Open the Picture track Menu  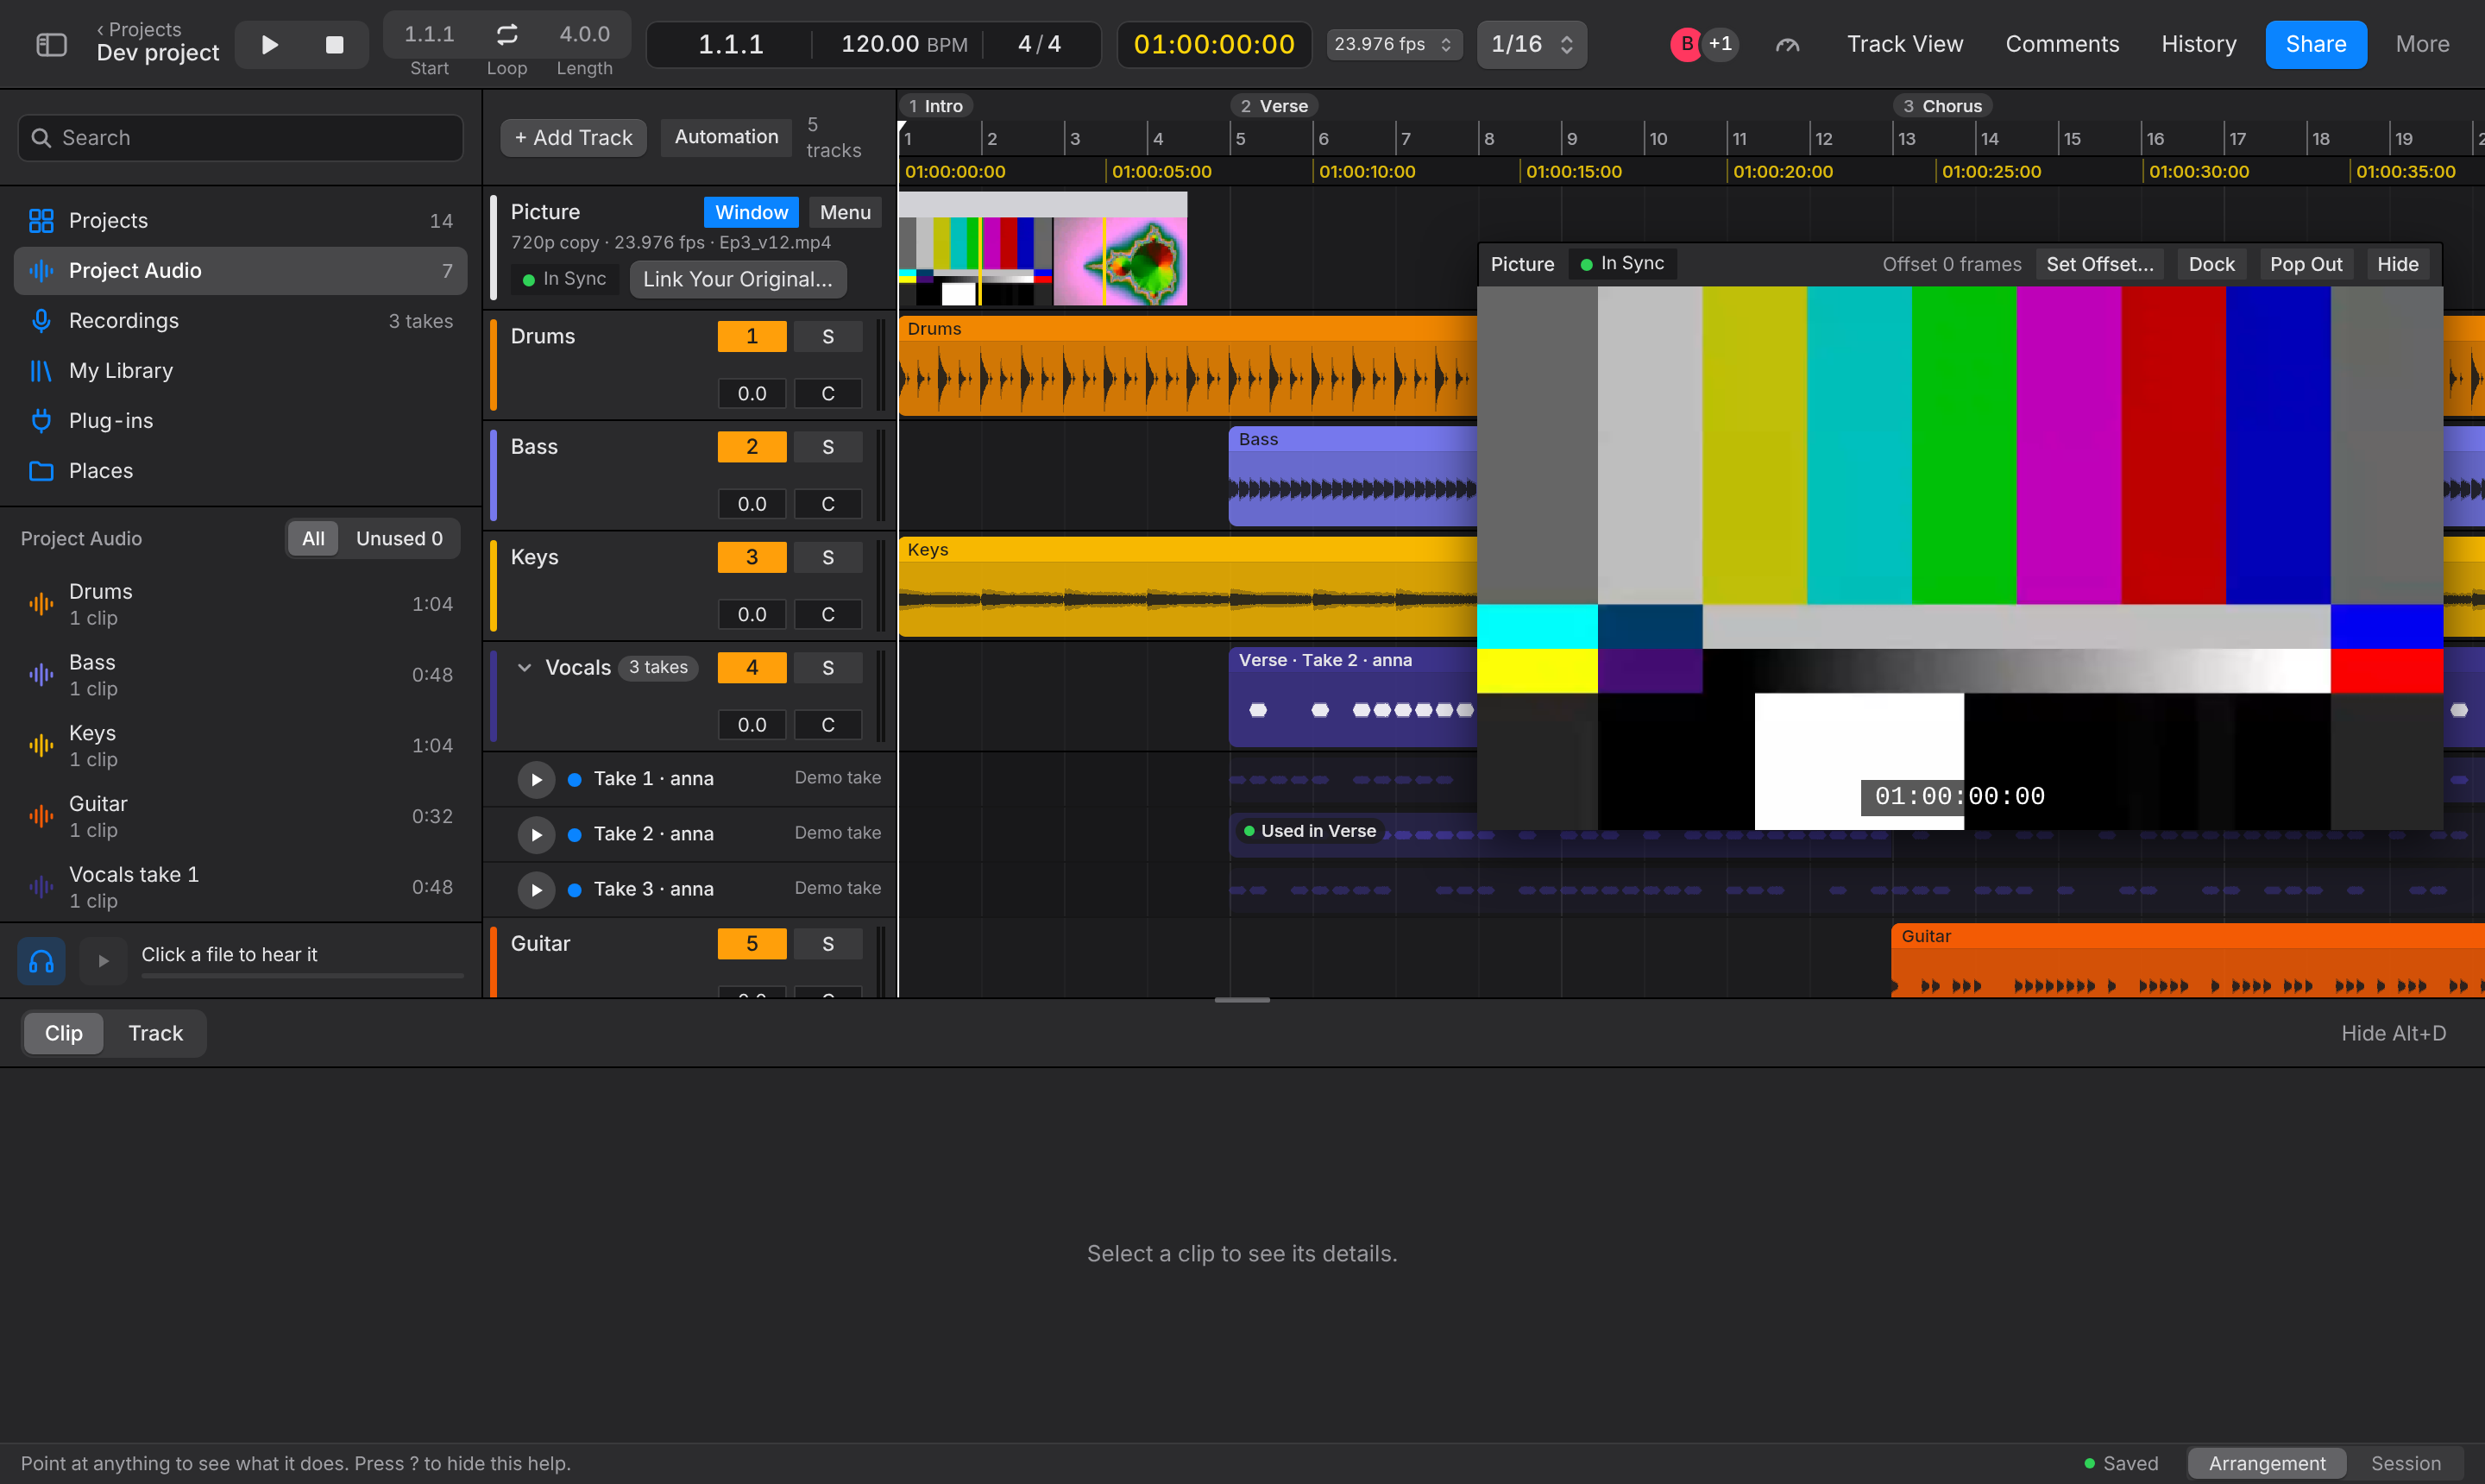tap(845, 212)
